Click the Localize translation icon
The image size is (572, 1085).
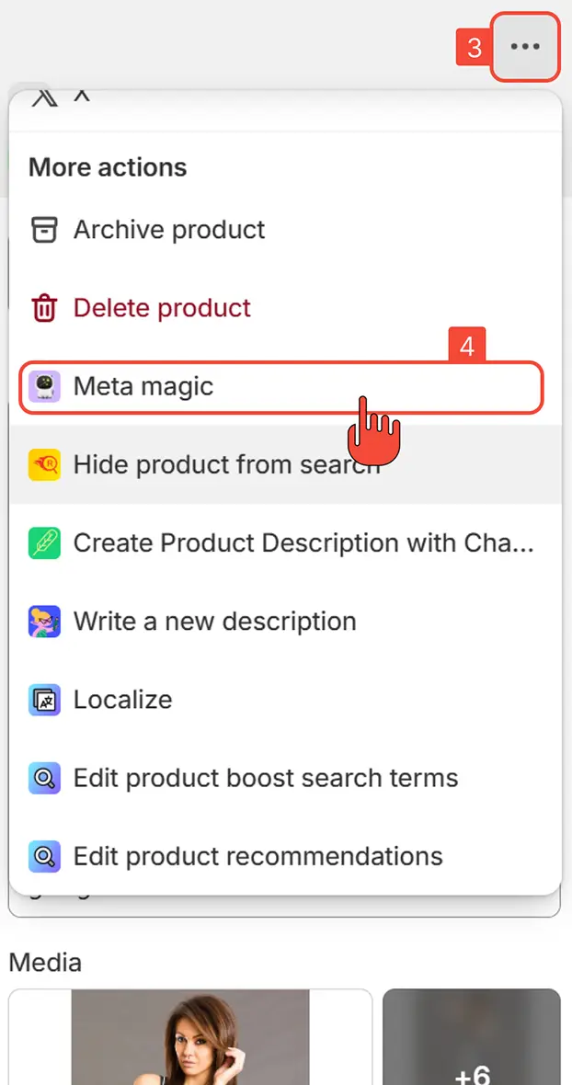43,700
